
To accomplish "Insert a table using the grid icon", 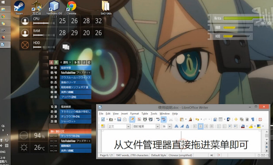I will pyautogui.click(x=221, y=119).
